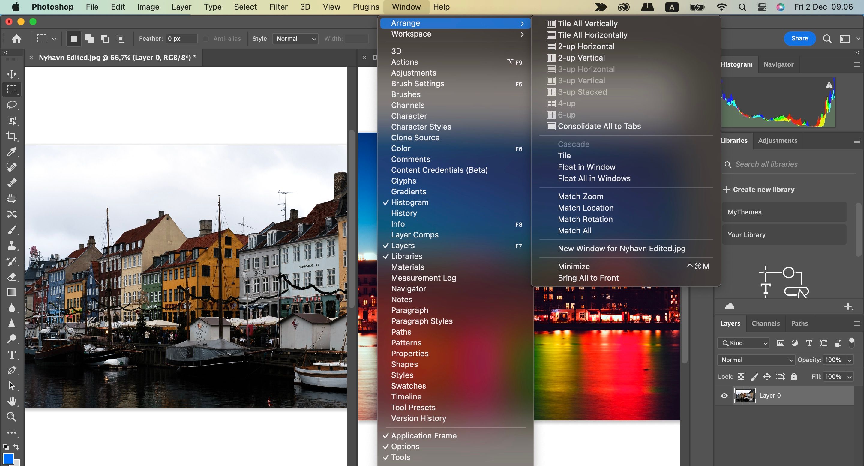
Task: Select the Eyedropper tool
Action: tap(12, 152)
